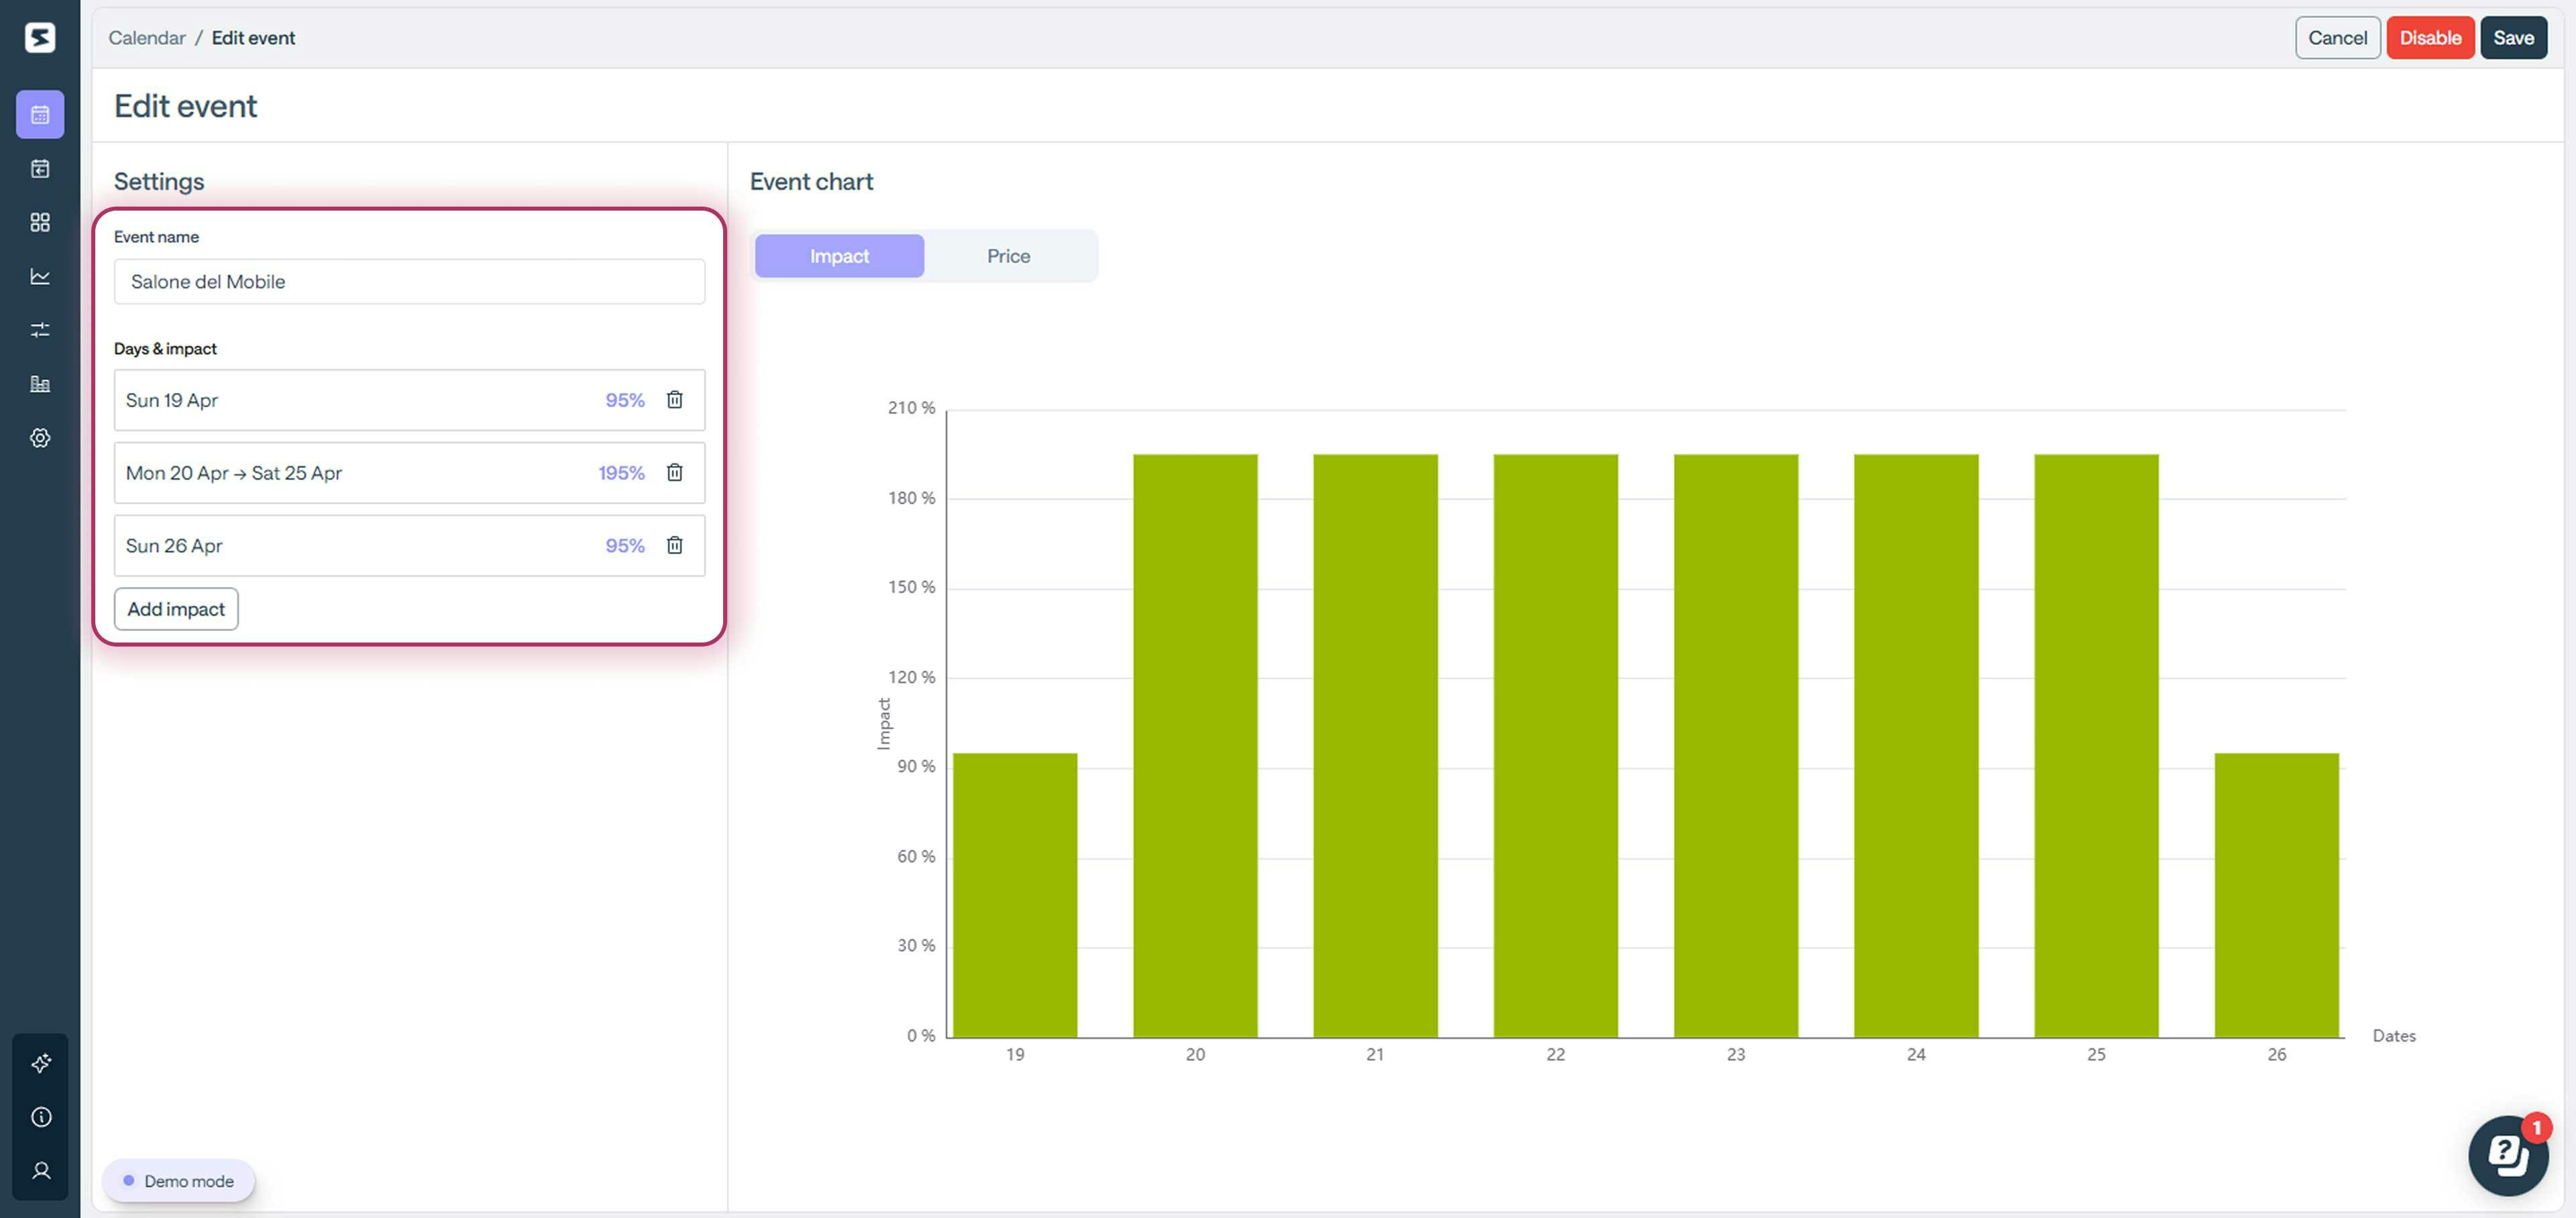Click the Demo mode indicator
Image resolution: width=2576 pixels, height=1218 pixels.
(178, 1180)
